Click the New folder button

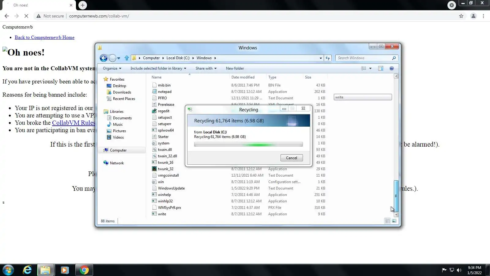click(235, 68)
